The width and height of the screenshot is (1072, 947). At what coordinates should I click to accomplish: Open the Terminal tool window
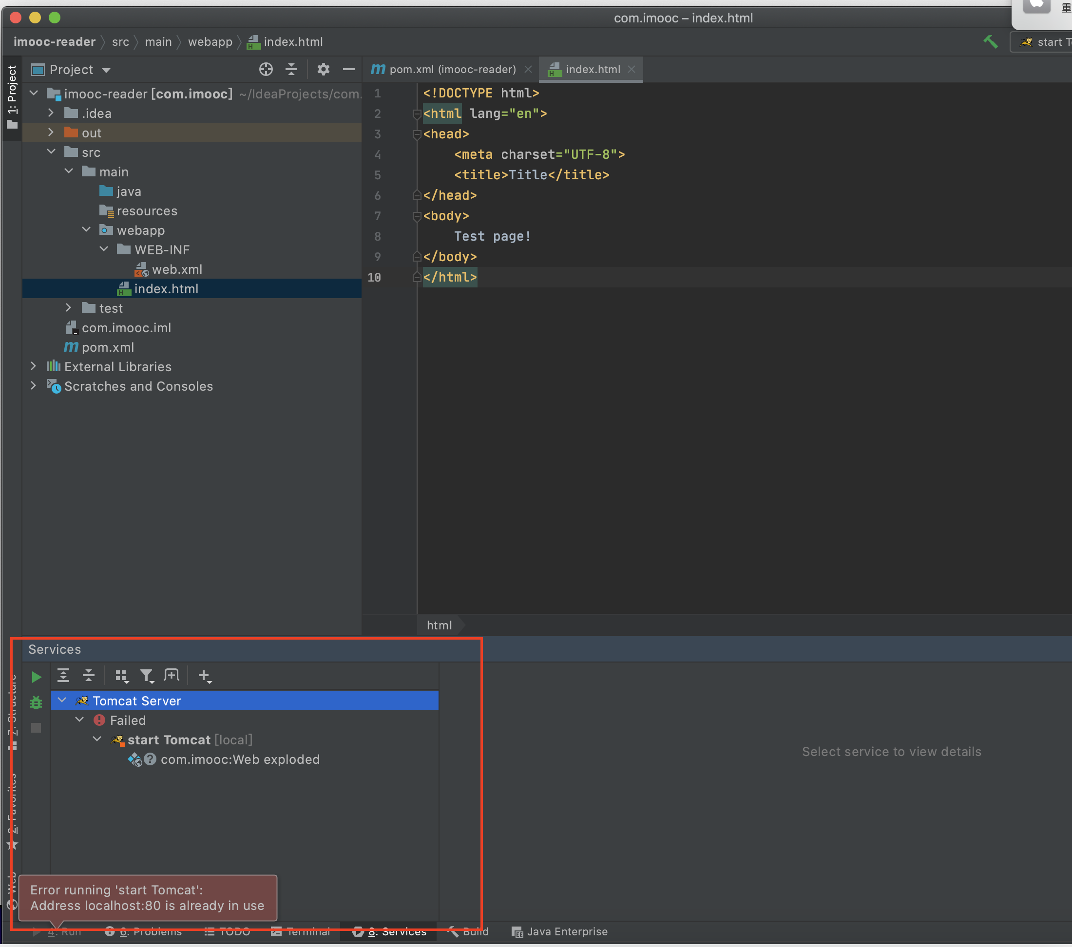pyautogui.click(x=301, y=932)
